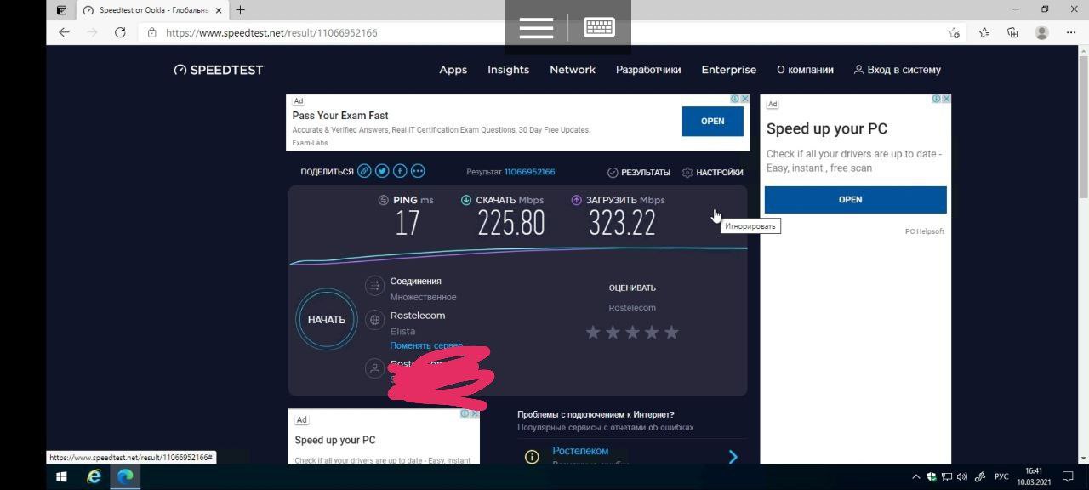The height and width of the screenshot is (490, 1089).
Task: Click OPEN on right Speed up your PC ad
Action: [x=855, y=199]
